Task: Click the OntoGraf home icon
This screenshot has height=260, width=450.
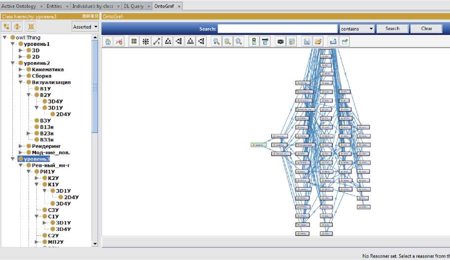Action: (108, 41)
